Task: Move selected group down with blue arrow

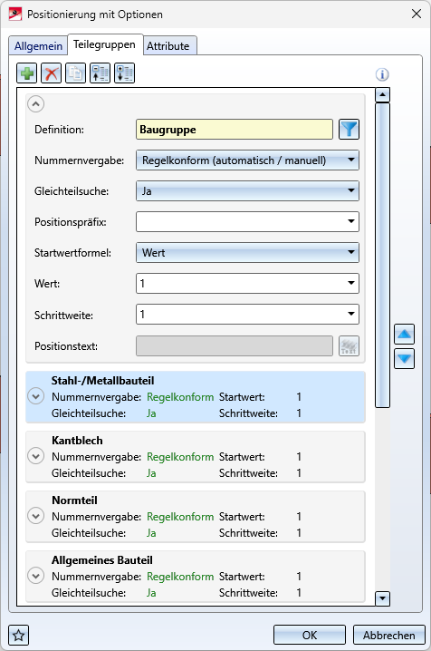Action: click(404, 359)
